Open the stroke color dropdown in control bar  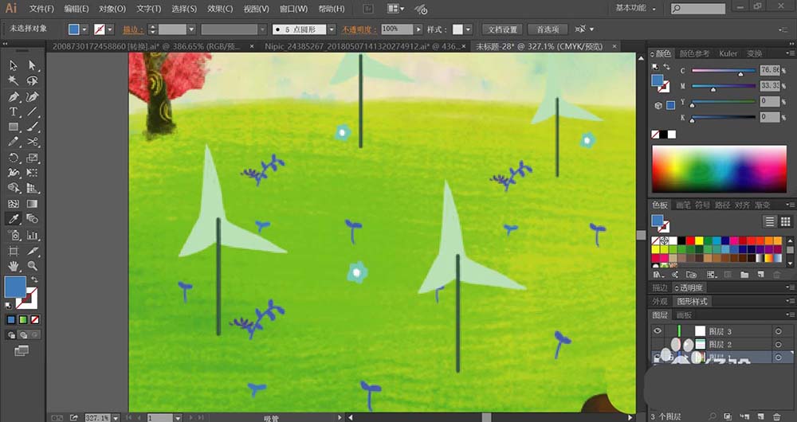110,29
